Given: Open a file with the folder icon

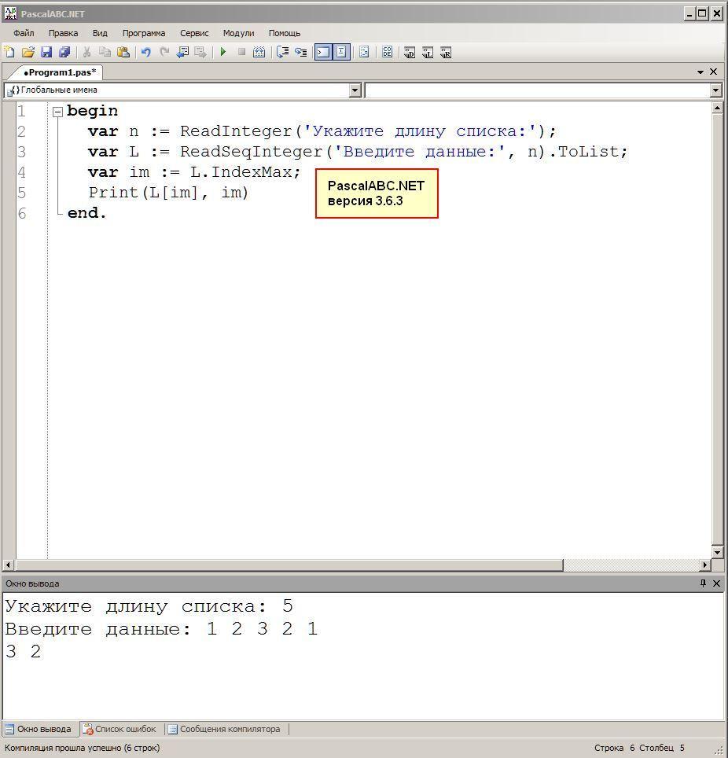Looking at the screenshot, I should click(28, 52).
